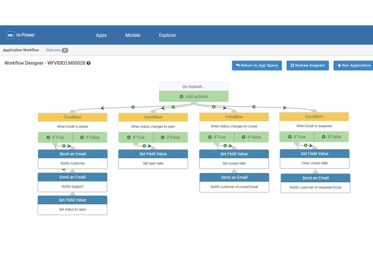373x279 pixels.
Task: Open the help icon beside Workflow Designer title
Action: click(89, 63)
